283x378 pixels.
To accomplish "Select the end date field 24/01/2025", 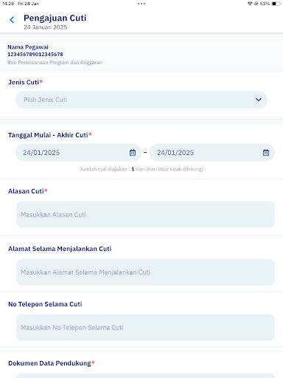I will pyautogui.click(x=212, y=153).
